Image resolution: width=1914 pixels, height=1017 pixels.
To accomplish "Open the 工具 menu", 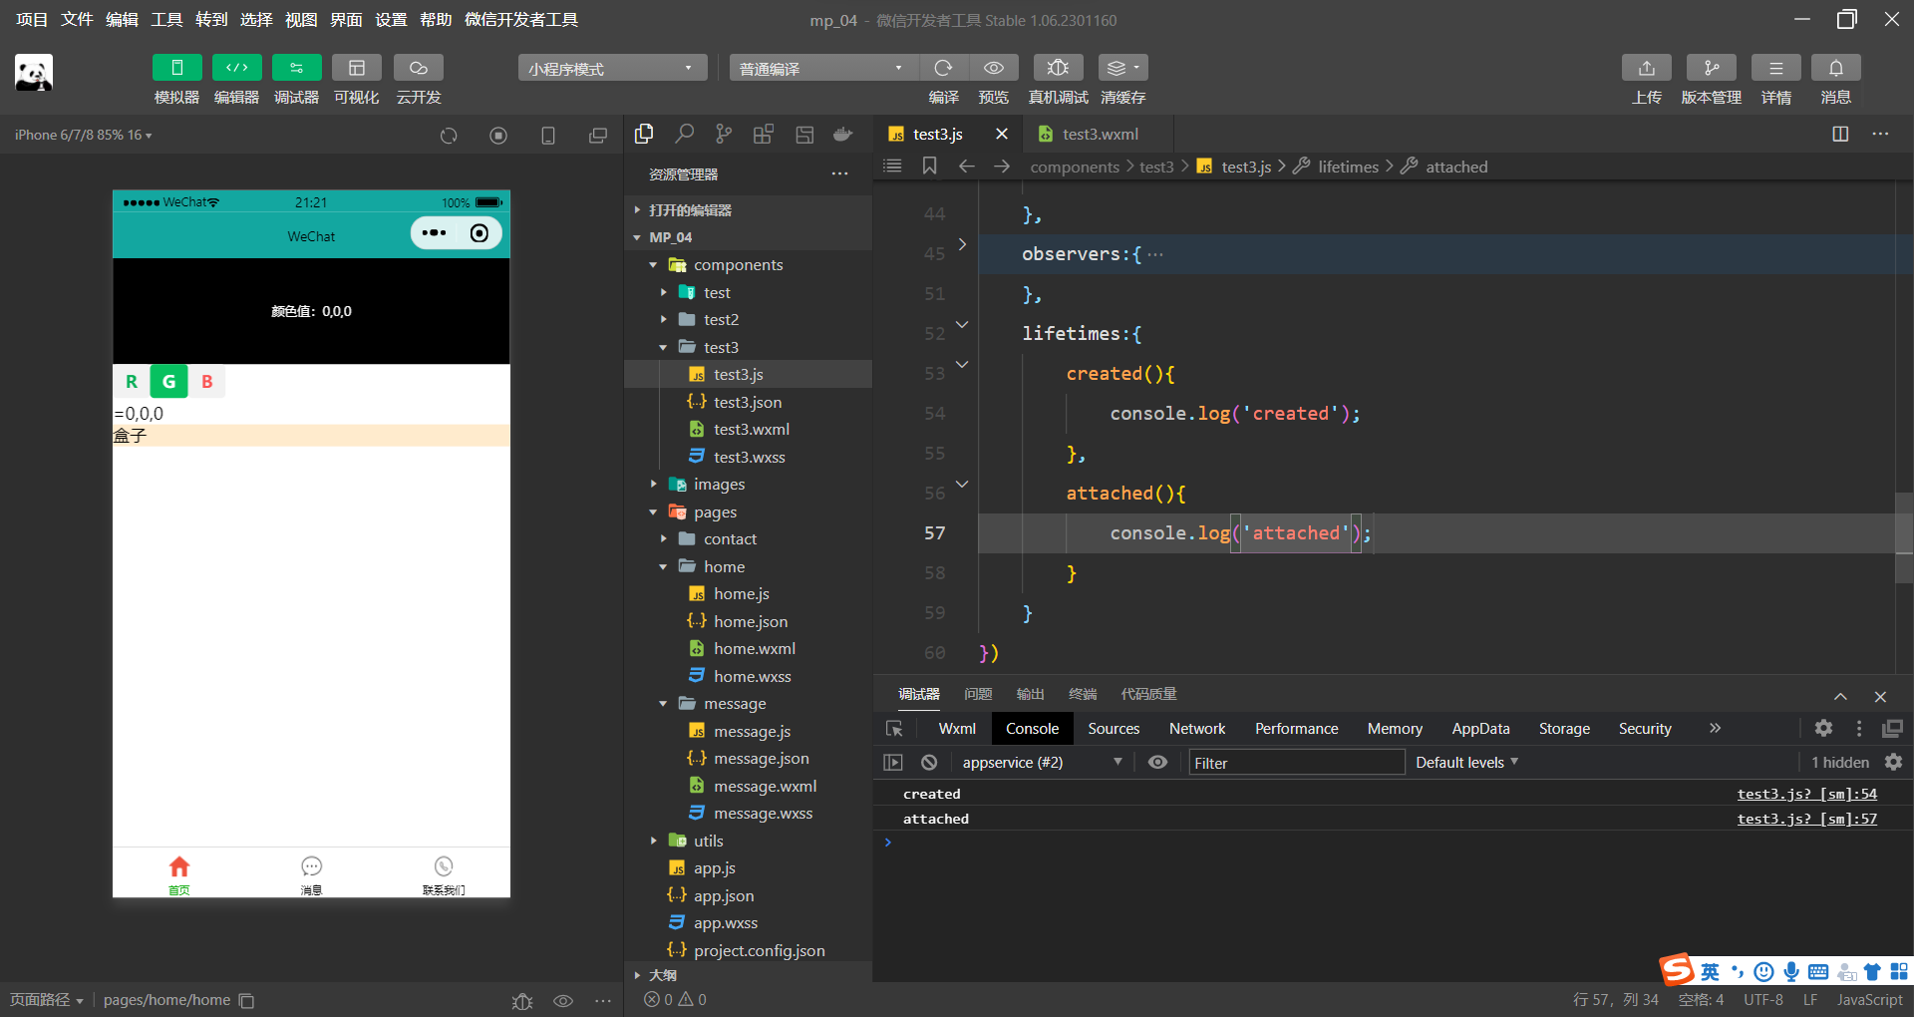I will (166, 20).
